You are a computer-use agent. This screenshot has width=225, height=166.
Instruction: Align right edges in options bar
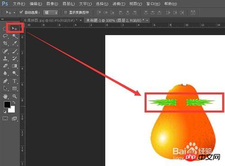click(x=135, y=13)
